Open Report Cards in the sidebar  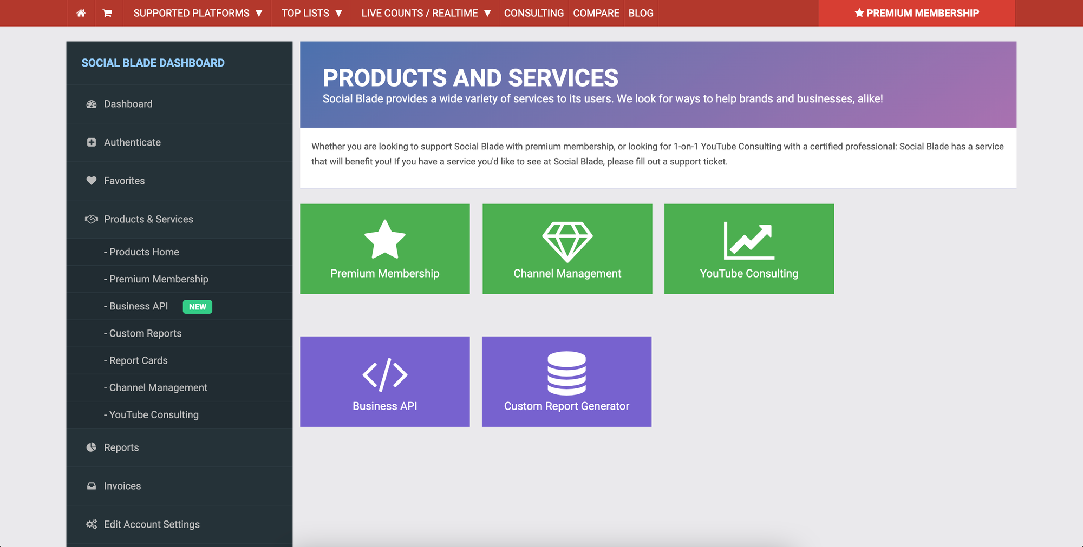(x=179, y=360)
